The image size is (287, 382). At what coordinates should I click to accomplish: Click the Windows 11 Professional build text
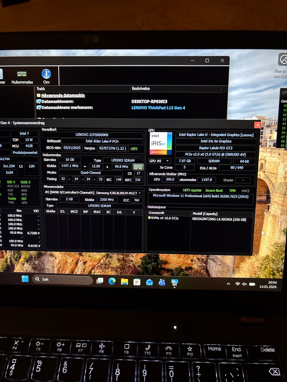pos(200,196)
